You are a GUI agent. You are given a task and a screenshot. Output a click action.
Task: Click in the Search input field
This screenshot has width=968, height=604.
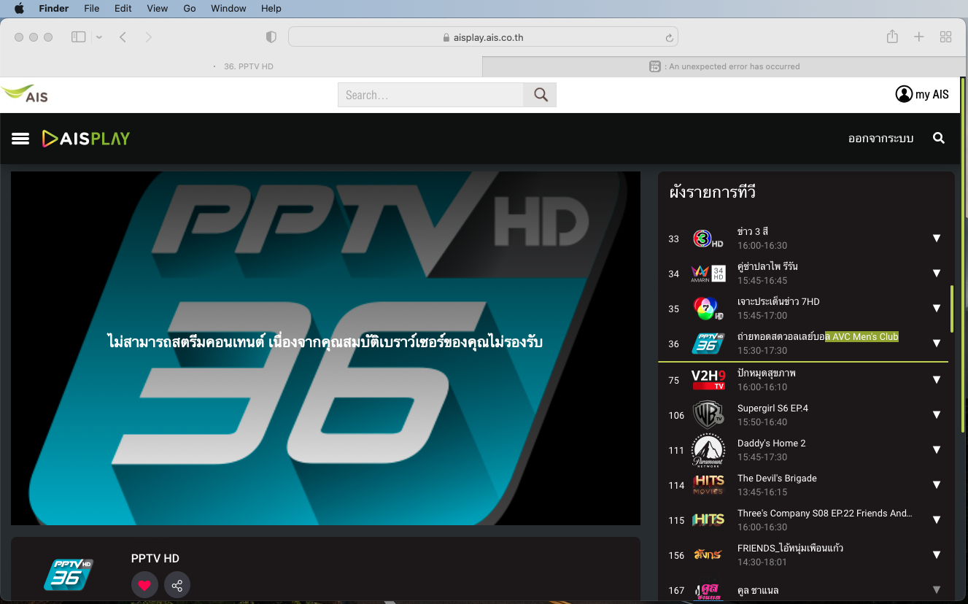pyautogui.click(x=430, y=95)
